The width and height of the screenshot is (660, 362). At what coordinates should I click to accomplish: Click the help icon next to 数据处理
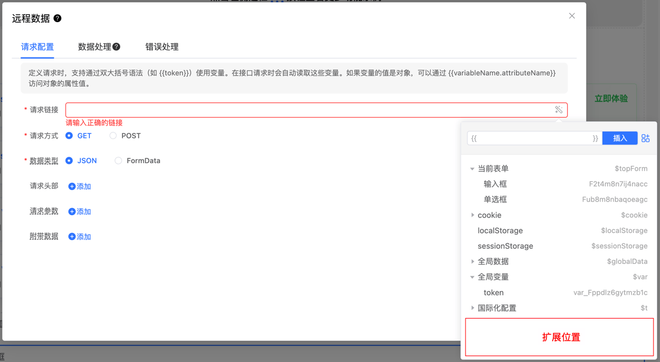tap(117, 47)
